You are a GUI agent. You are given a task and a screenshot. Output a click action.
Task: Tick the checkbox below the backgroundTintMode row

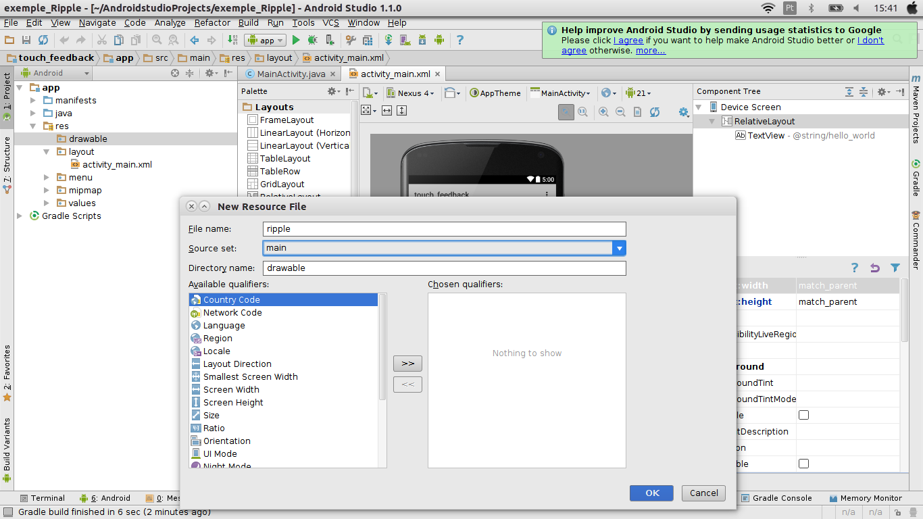803,415
